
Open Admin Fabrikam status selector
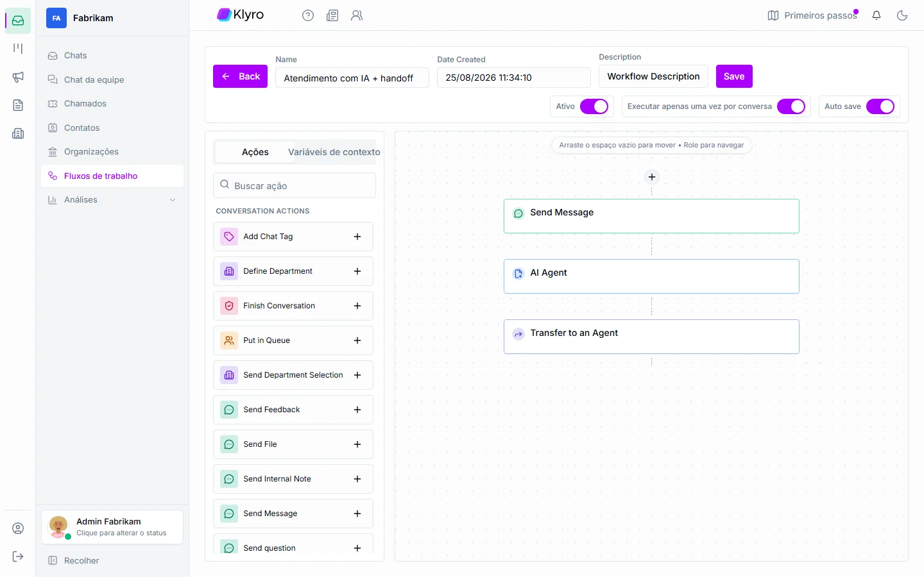click(x=112, y=527)
